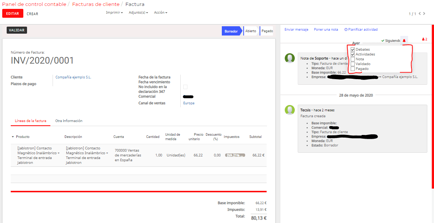Click the green Siguiendo checkmark
This screenshot has width=434, height=223.
383,41
